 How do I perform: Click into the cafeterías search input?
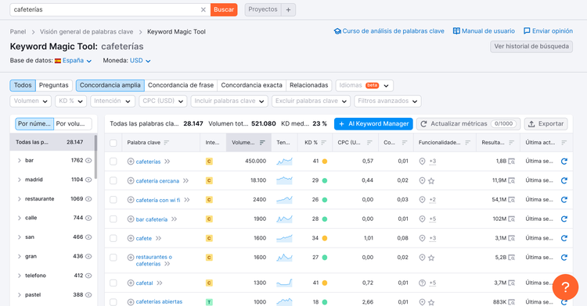click(x=105, y=9)
